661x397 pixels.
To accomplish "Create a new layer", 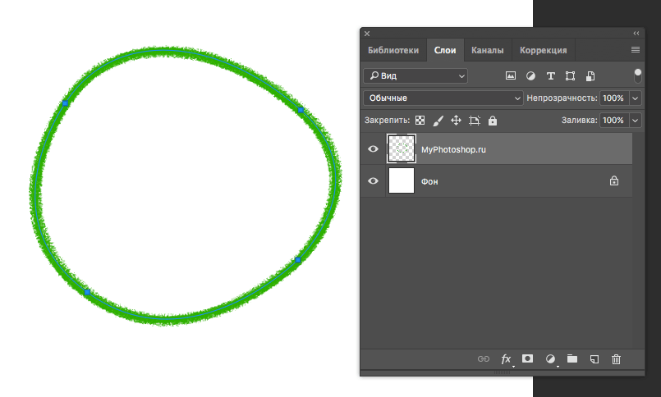I will 594,359.
